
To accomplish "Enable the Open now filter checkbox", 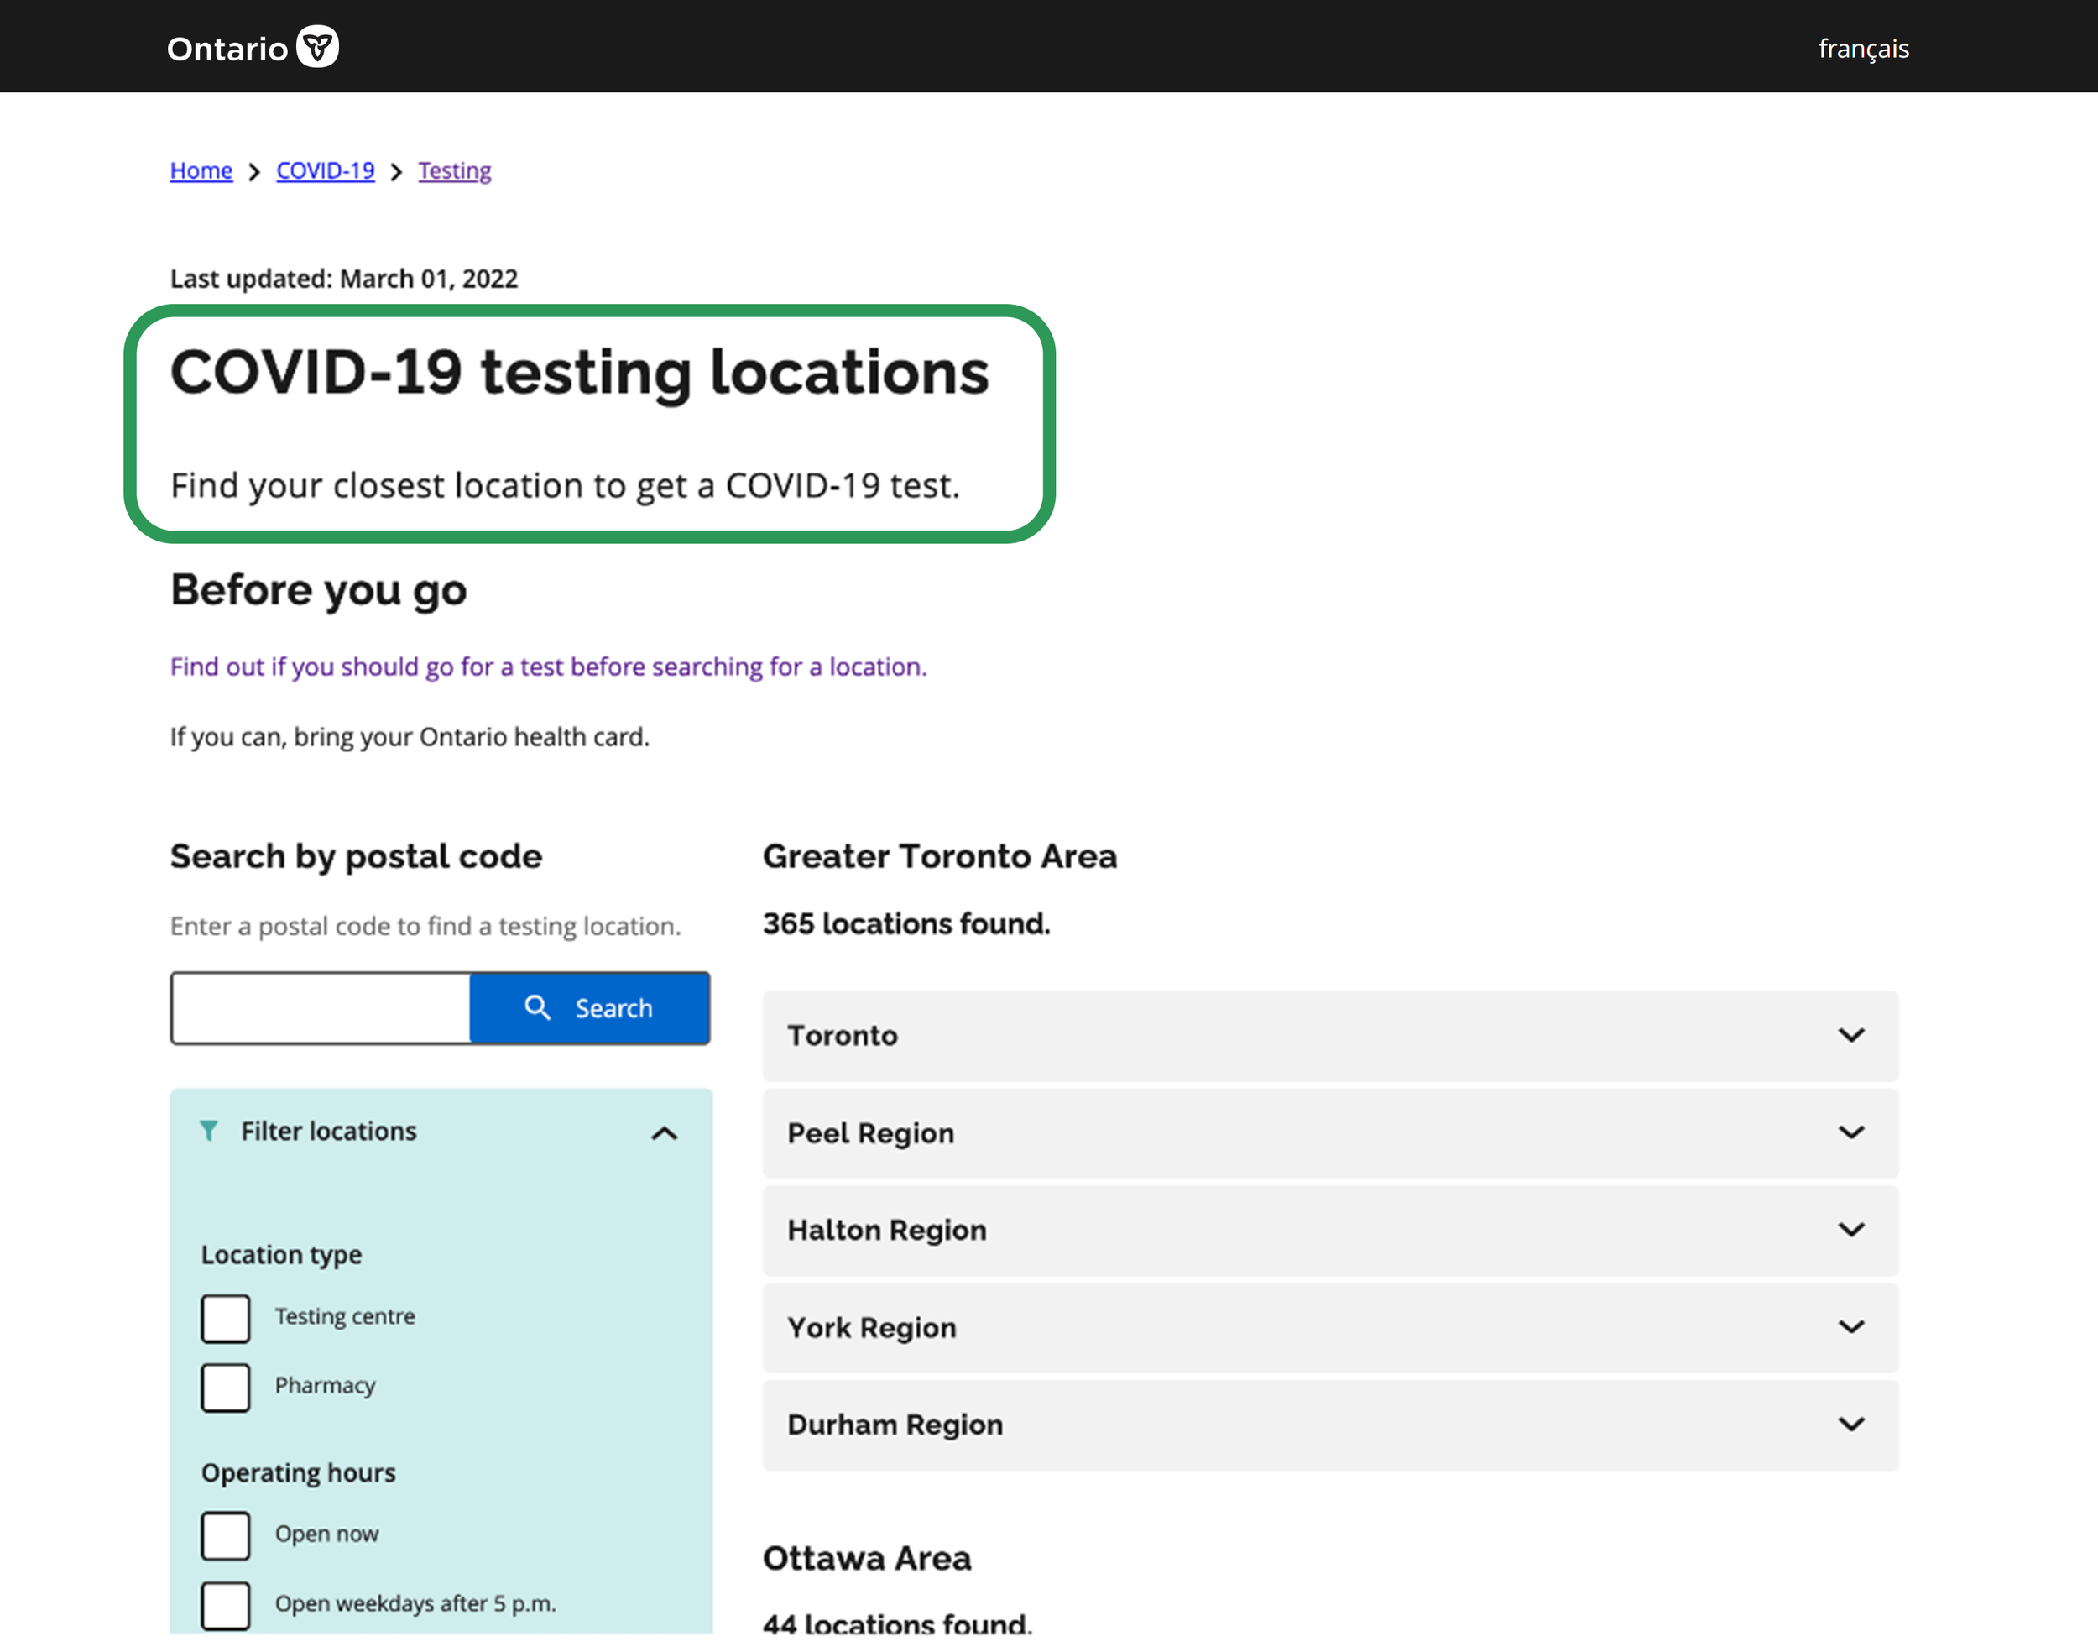I will pos(225,1535).
